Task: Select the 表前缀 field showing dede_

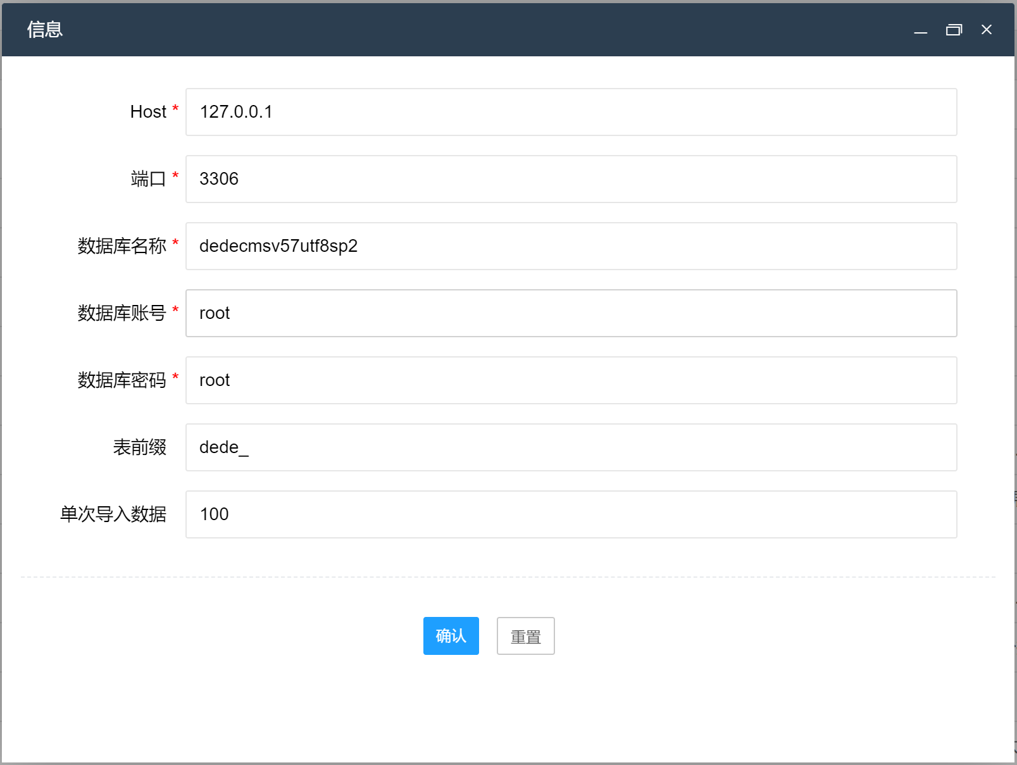Action: pos(570,447)
